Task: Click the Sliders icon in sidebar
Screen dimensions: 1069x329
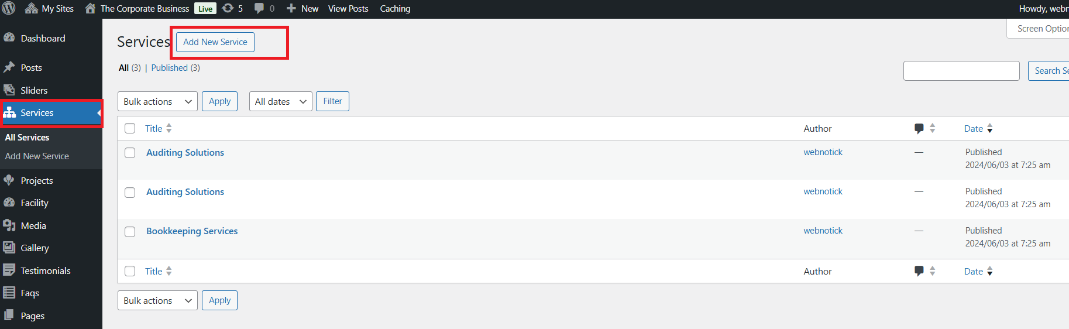Action: pos(9,90)
